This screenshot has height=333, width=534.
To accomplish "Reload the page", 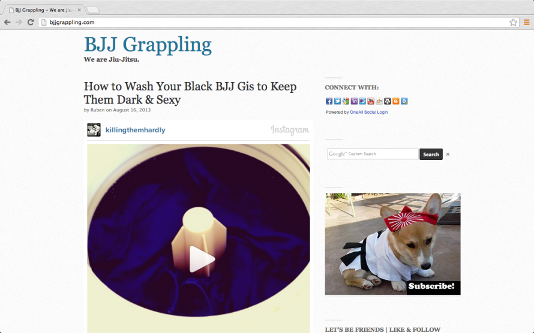I will point(31,22).
